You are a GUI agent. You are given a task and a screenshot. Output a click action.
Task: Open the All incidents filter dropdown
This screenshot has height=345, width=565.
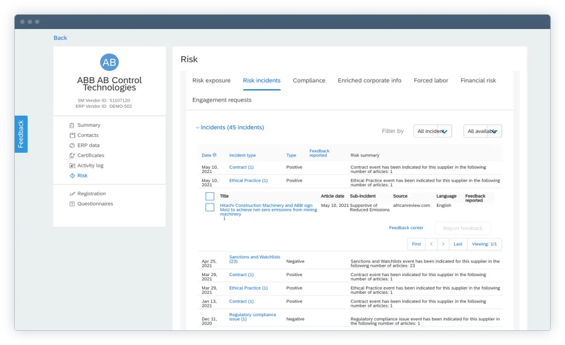click(433, 131)
